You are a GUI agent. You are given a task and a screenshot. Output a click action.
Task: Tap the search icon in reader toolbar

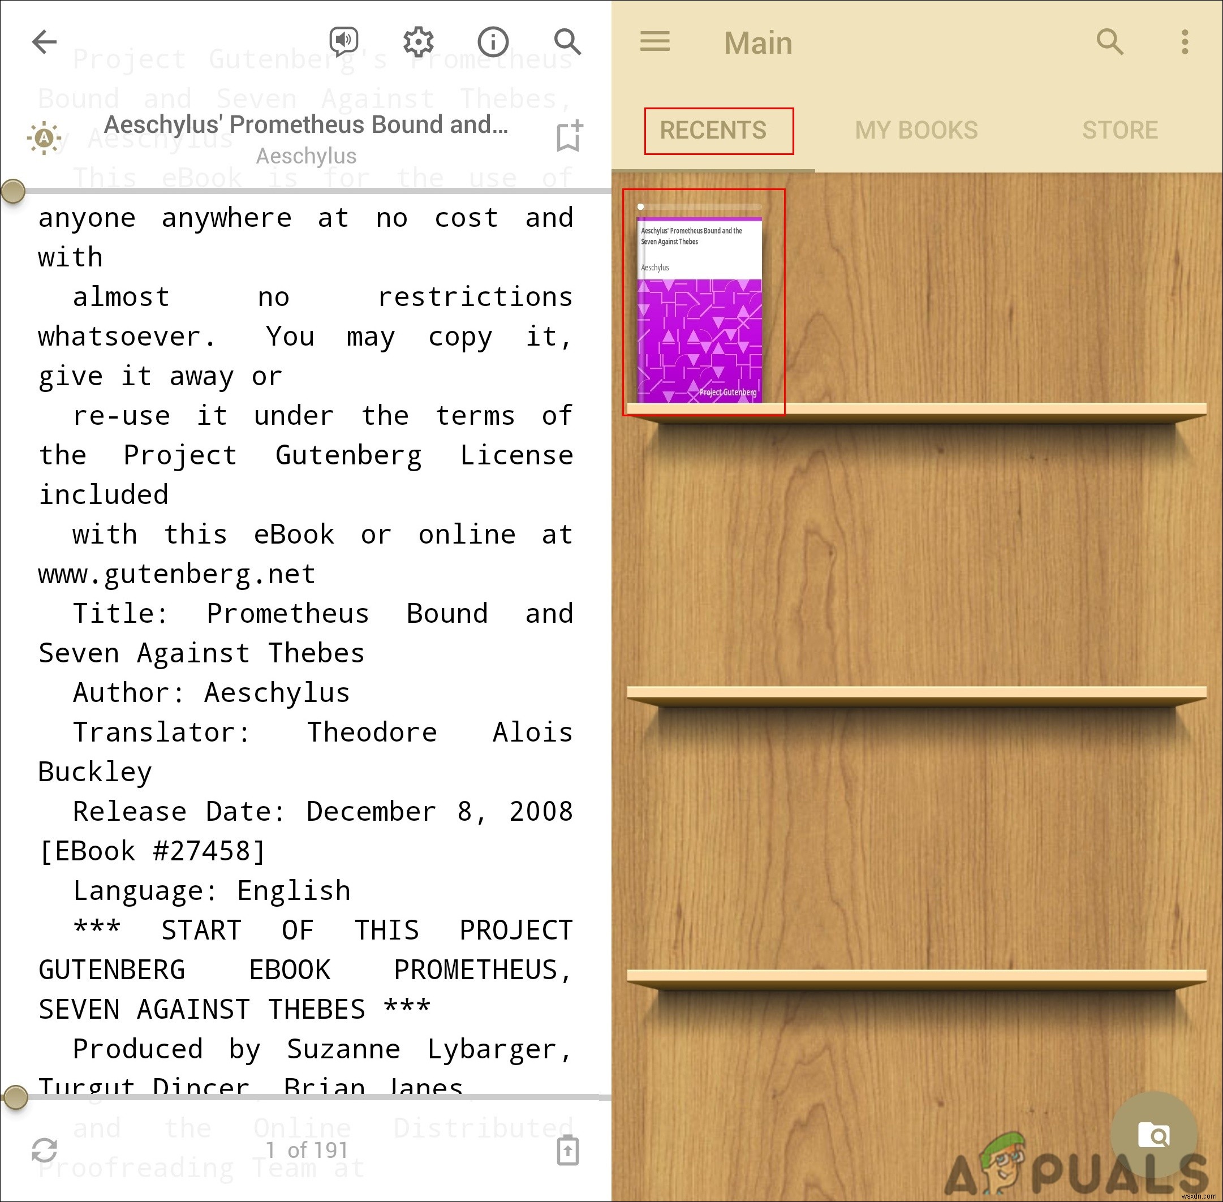point(569,42)
